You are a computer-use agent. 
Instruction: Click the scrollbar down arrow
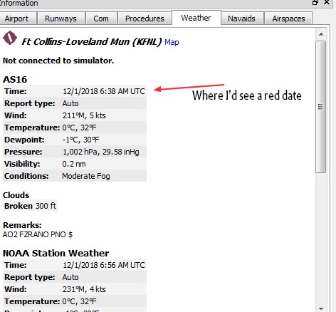coord(321,308)
